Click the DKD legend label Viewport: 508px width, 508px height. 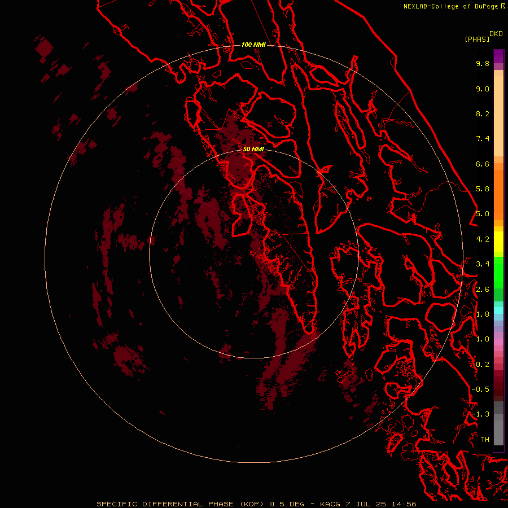coord(496,34)
